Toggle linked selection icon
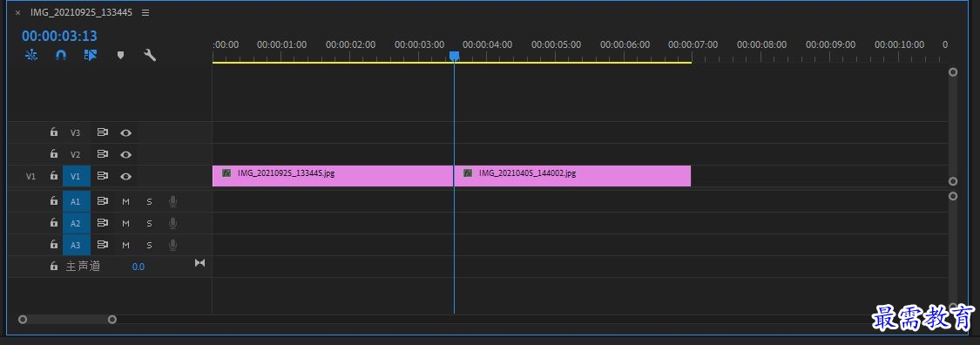The image size is (980, 345). [x=91, y=55]
